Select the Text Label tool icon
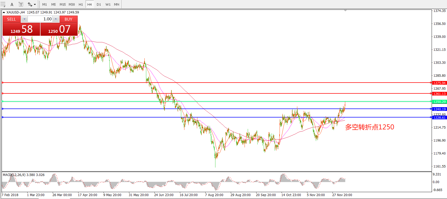Screen dimensions: 447x199 (21, 4)
